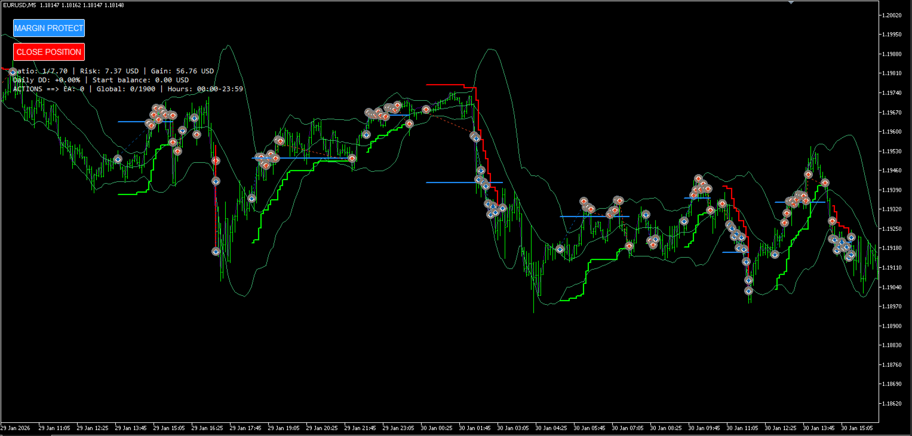The height and width of the screenshot is (436, 912).
Task: Click the '30 Jan 09:45' time axis label
Action: (x=704, y=428)
